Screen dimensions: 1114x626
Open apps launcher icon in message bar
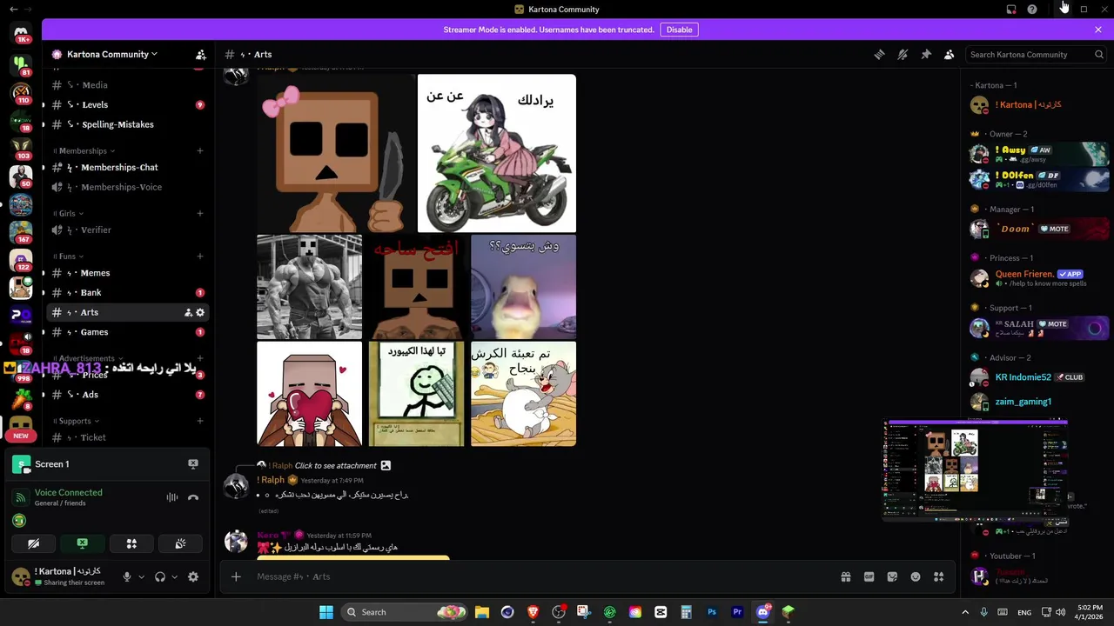(x=939, y=576)
